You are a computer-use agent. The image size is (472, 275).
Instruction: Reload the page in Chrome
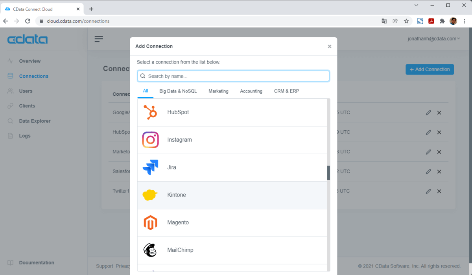tap(28, 21)
